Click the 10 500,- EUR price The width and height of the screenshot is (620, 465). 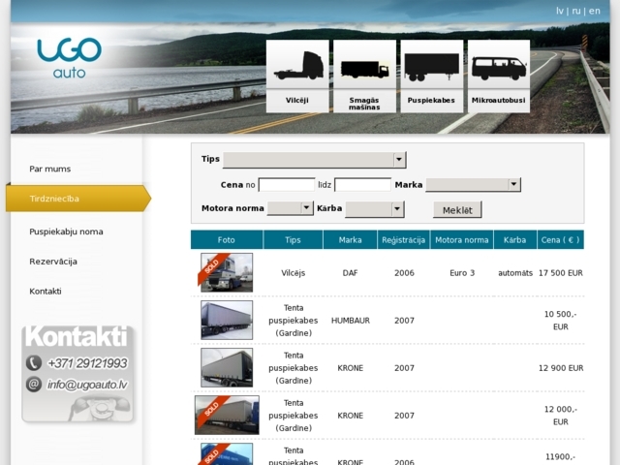[x=561, y=321]
